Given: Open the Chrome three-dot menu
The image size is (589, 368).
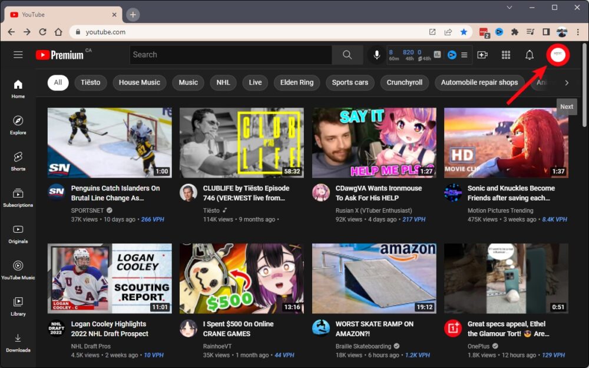Looking at the screenshot, I should pyautogui.click(x=578, y=32).
